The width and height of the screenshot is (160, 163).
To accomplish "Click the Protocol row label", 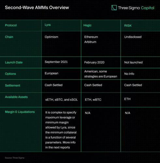I will coord(11,25).
